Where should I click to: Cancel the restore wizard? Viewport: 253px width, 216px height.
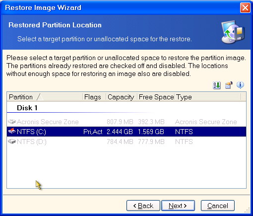[218, 206]
